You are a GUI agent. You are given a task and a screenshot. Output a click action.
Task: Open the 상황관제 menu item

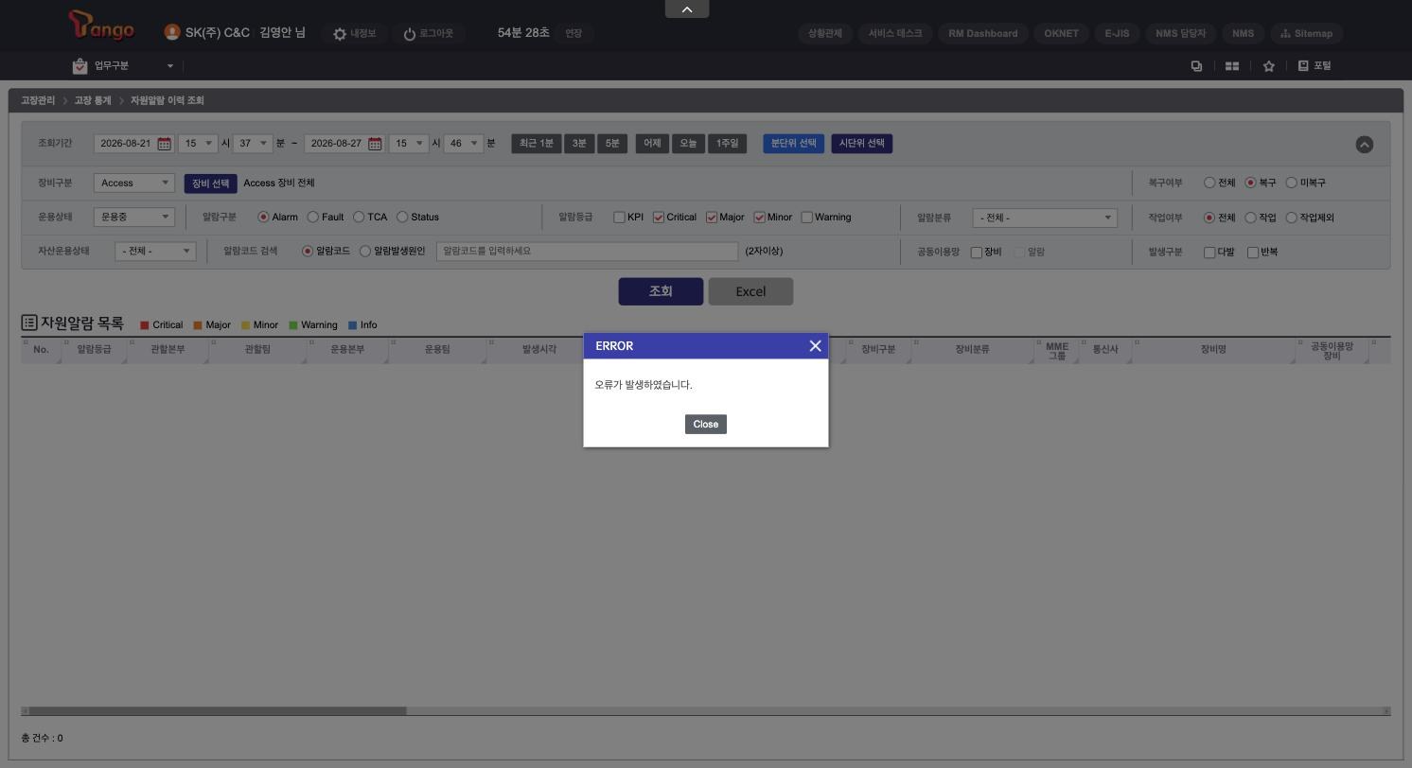[824, 33]
